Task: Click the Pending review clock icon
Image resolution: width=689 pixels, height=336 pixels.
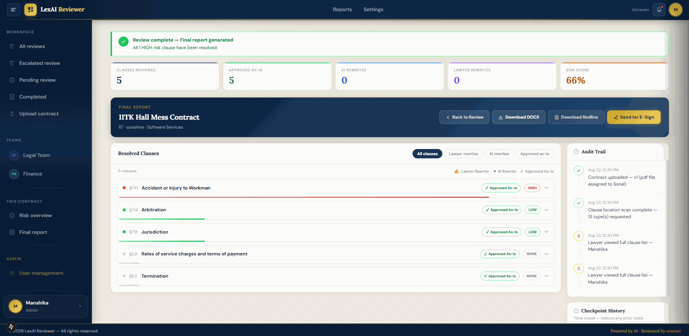Action: point(12,80)
